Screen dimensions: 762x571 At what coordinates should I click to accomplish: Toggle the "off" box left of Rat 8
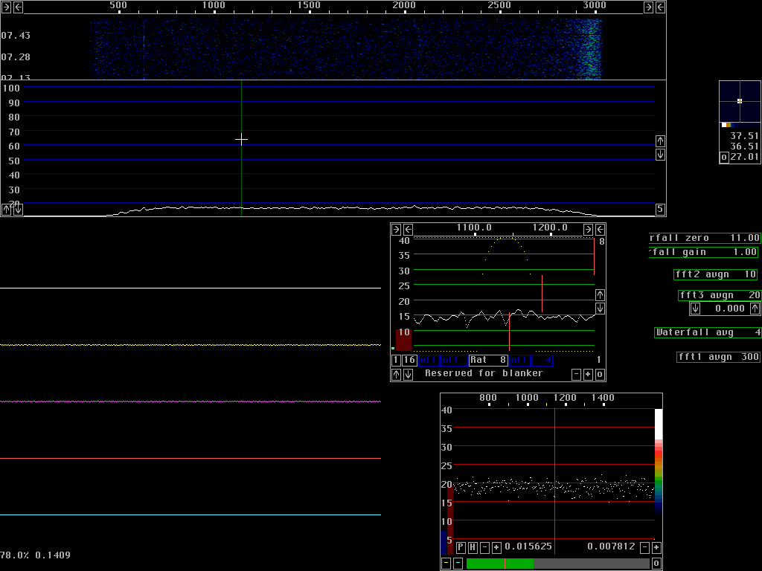click(454, 361)
